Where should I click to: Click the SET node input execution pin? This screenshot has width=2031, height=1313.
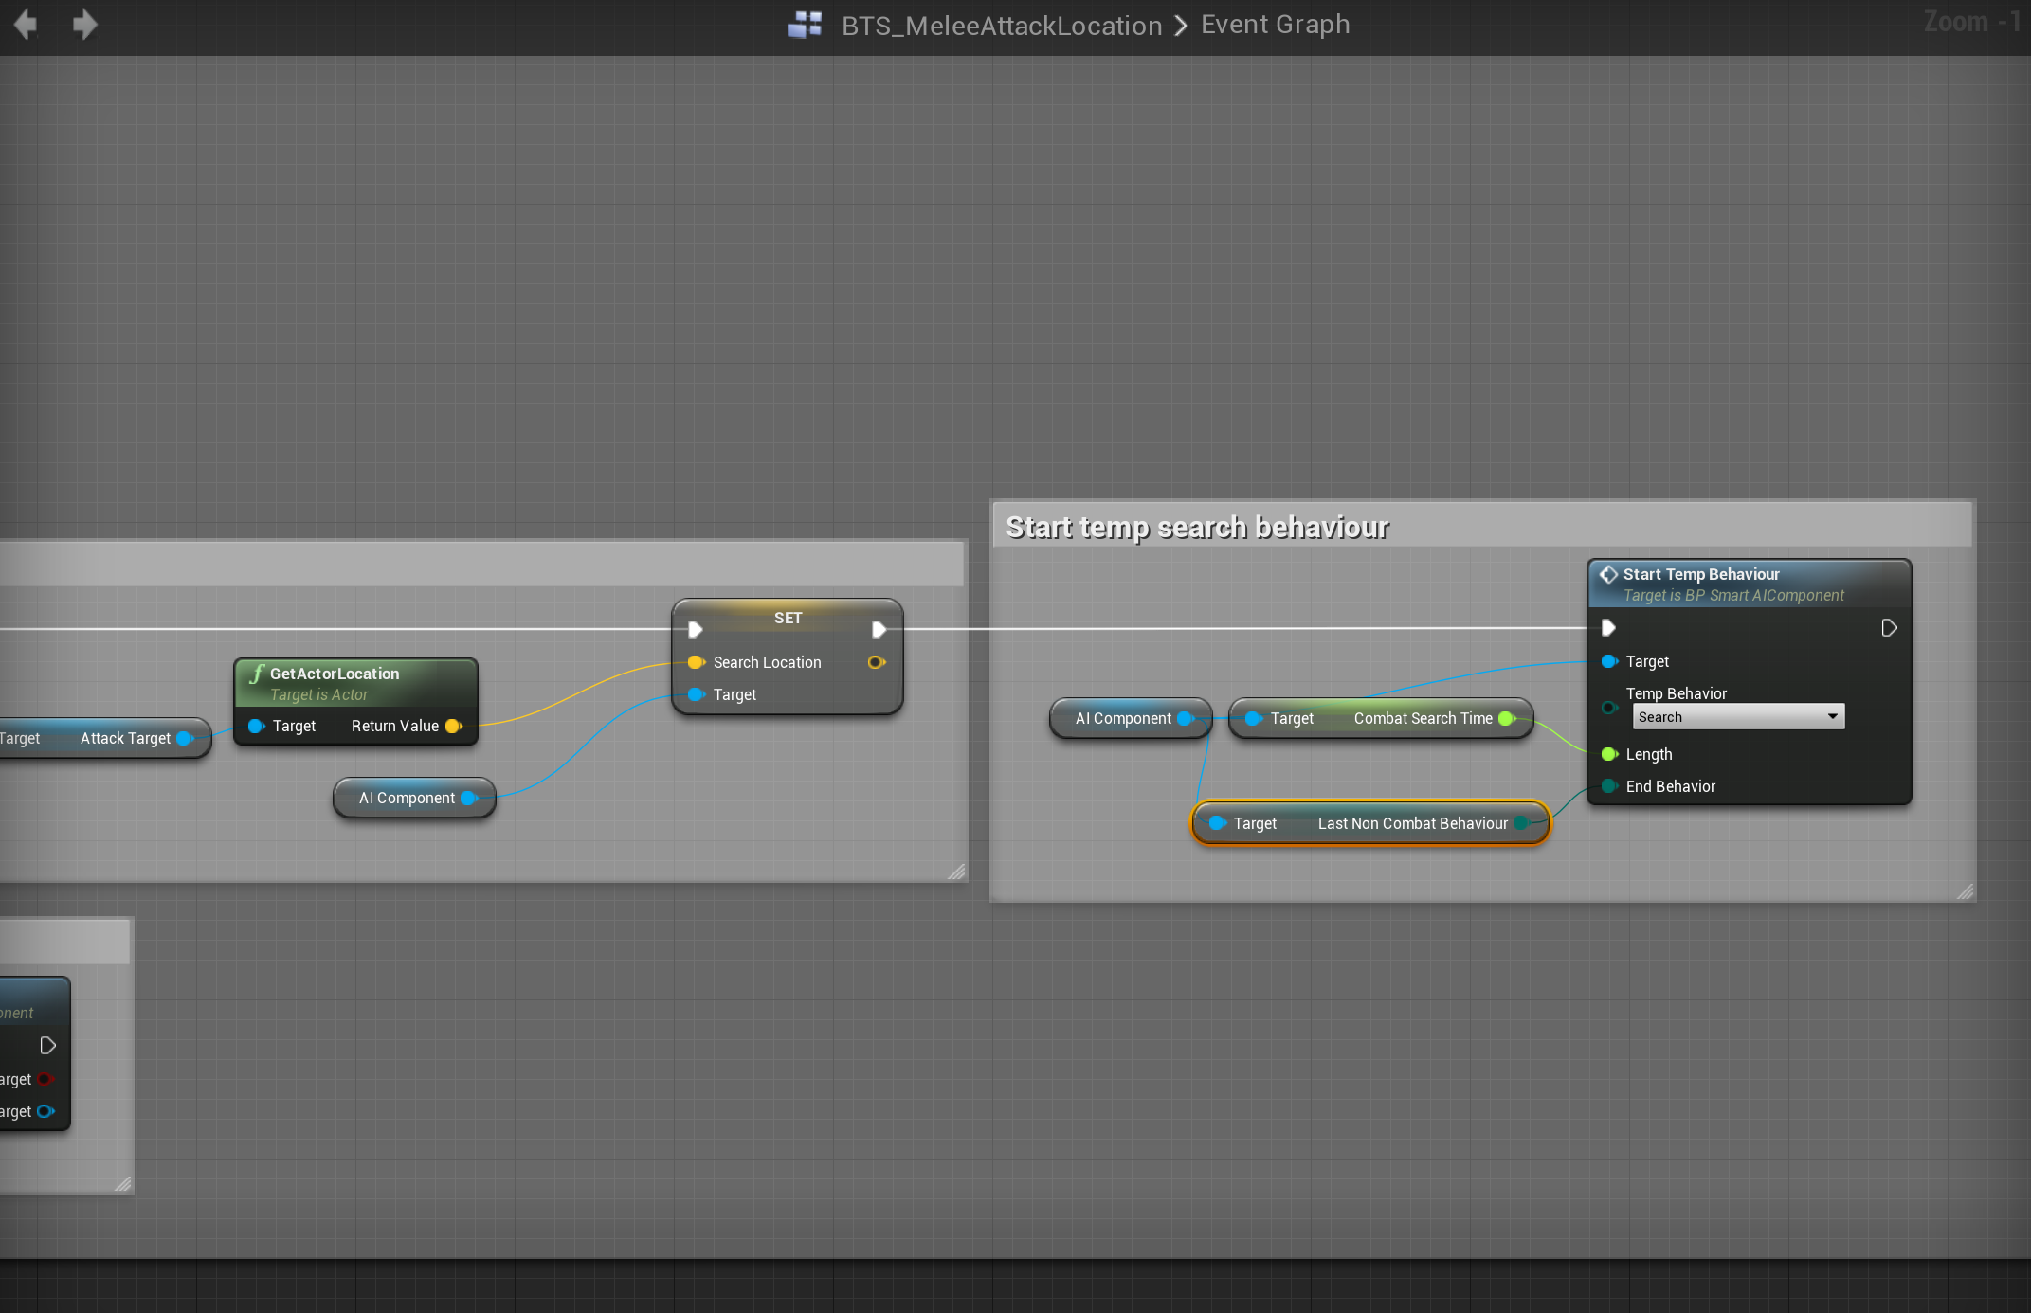point(695,629)
